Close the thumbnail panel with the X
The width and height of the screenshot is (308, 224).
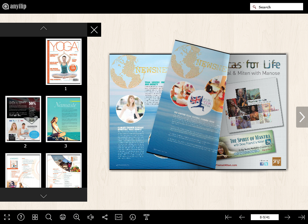coord(94,30)
